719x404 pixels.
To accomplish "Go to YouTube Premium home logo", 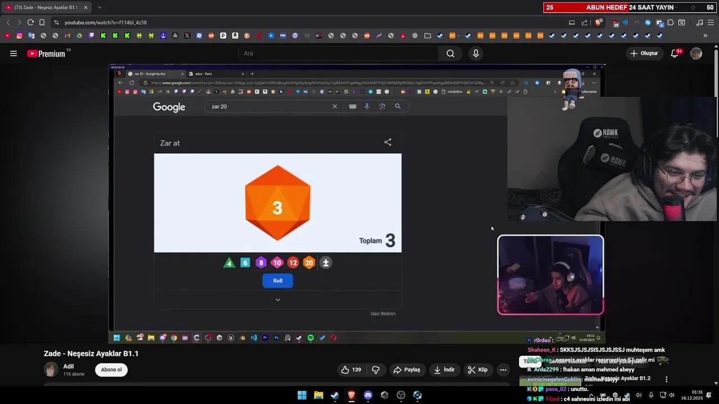I will [x=46, y=53].
